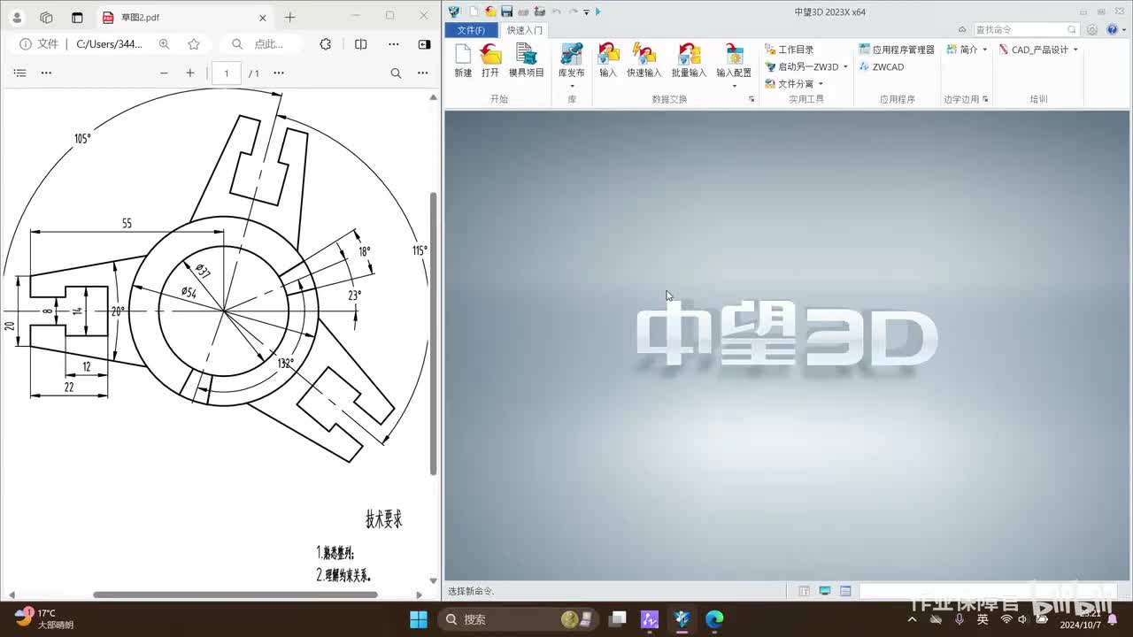Click quick-access undo arrow
The height and width of the screenshot is (637, 1133).
[556, 12]
